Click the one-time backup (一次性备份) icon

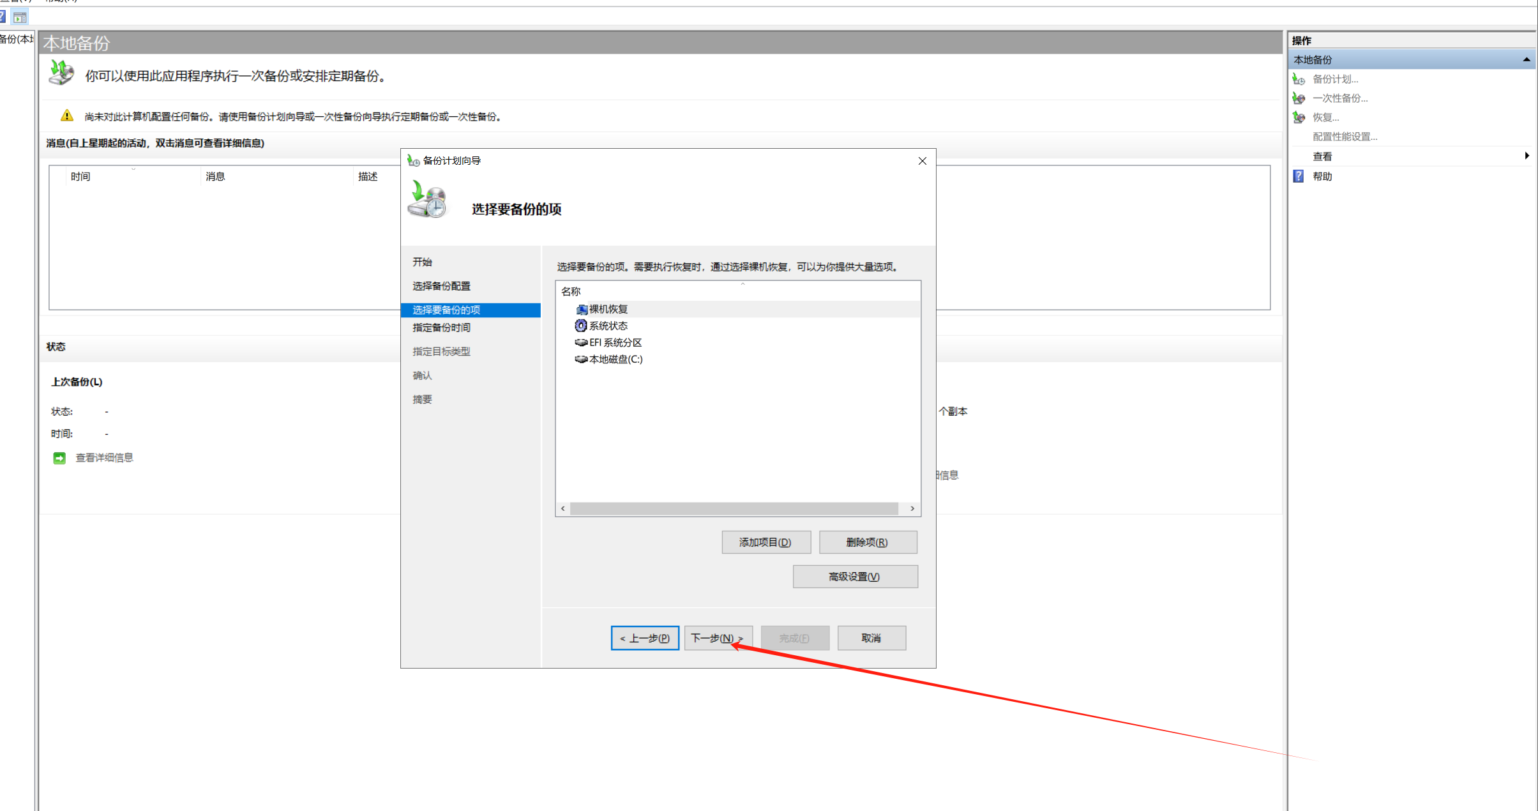pos(1299,98)
